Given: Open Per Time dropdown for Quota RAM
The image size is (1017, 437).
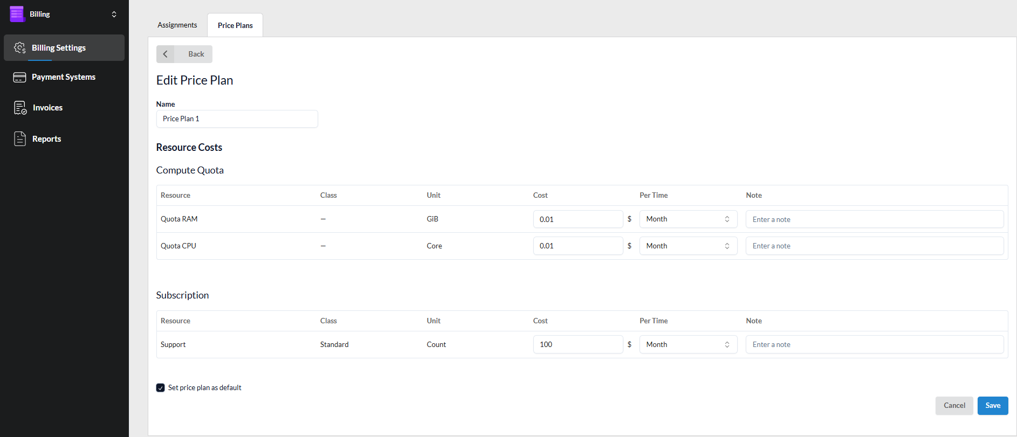Looking at the screenshot, I should coord(688,219).
